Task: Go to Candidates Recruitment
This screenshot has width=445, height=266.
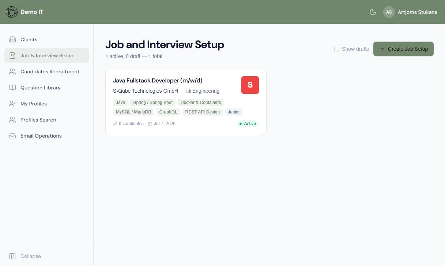Action: [46, 72]
